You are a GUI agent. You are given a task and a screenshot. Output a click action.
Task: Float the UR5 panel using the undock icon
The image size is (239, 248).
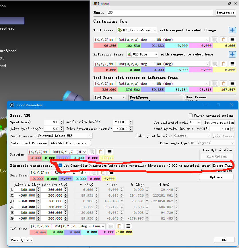pyautogui.click(x=229, y=3)
